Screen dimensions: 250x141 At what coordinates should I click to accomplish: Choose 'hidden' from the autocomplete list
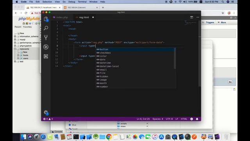(136, 76)
